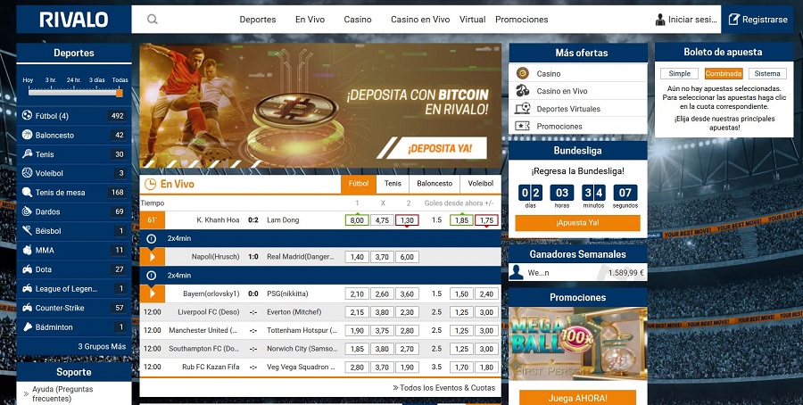The height and width of the screenshot is (405, 803).
Task: Click Norwich City win odds 2,70
Action: [407, 349]
